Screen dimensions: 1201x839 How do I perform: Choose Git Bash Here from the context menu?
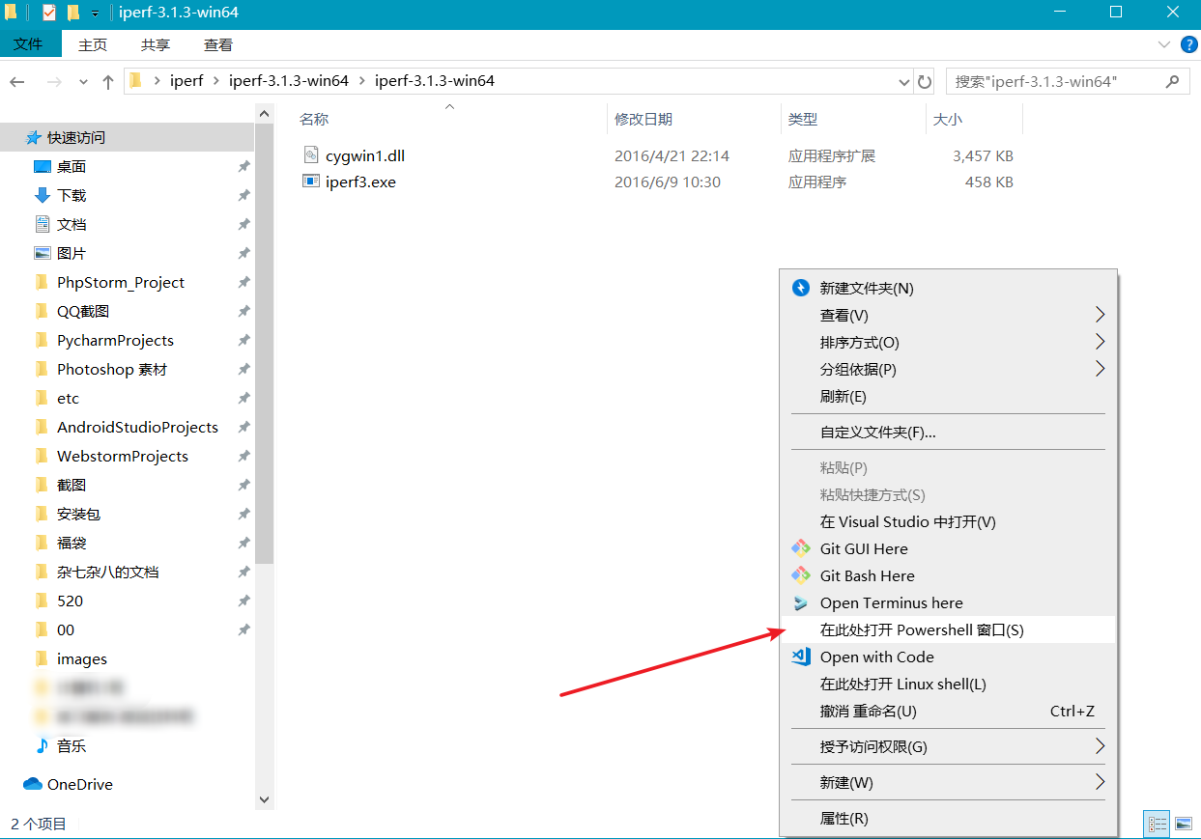(867, 575)
